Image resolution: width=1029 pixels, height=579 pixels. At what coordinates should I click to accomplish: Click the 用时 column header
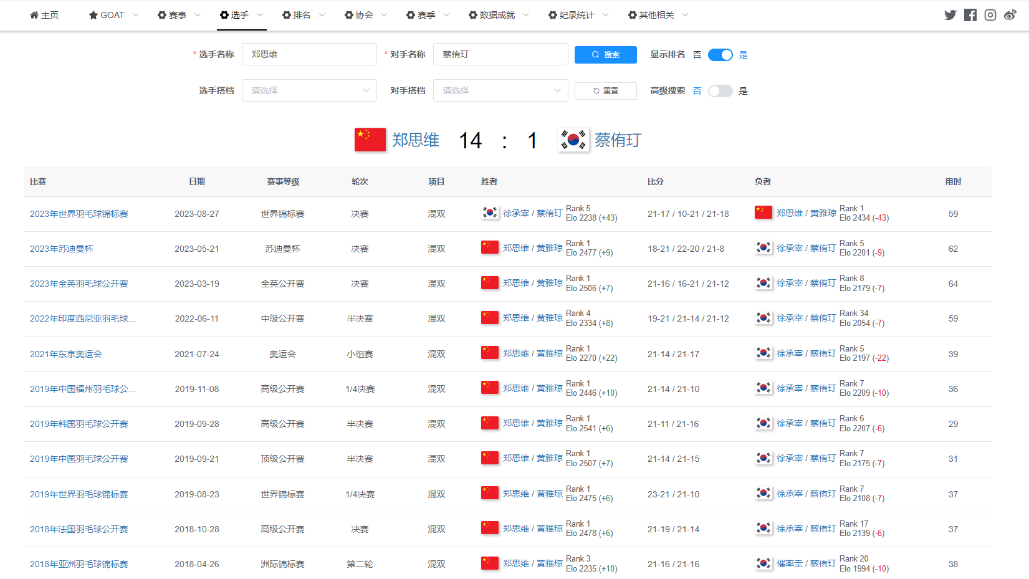pos(953,181)
